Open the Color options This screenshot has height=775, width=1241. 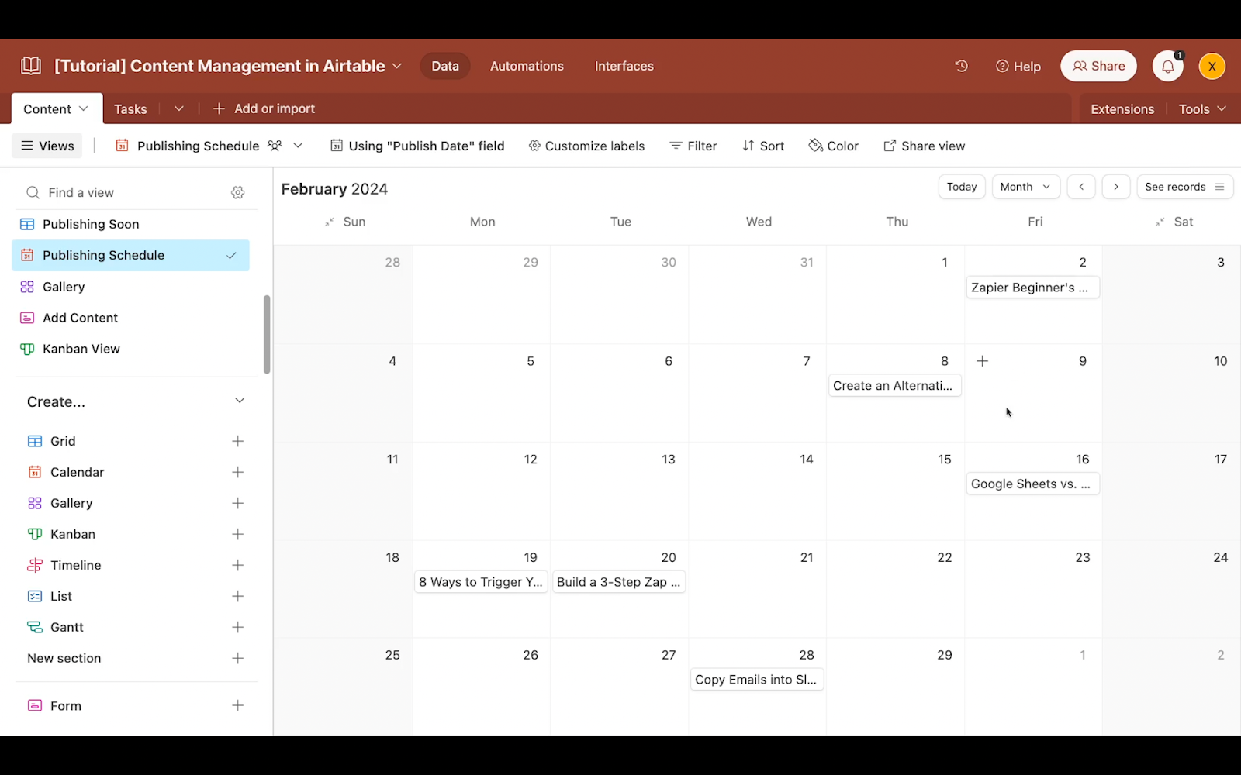tap(833, 146)
